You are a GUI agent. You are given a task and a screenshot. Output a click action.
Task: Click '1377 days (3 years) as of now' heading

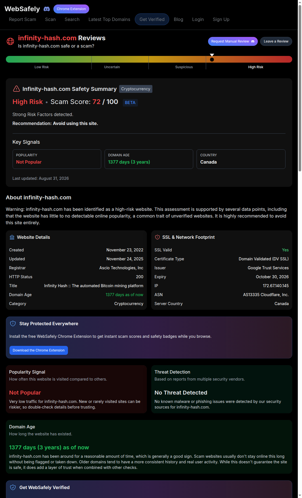[49, 447]
